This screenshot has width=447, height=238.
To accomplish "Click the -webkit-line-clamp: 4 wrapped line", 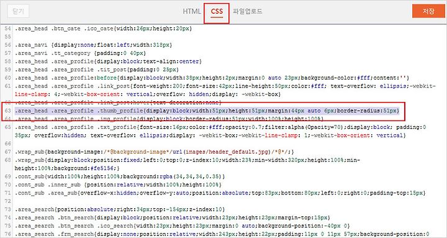I will coord(148,94).
